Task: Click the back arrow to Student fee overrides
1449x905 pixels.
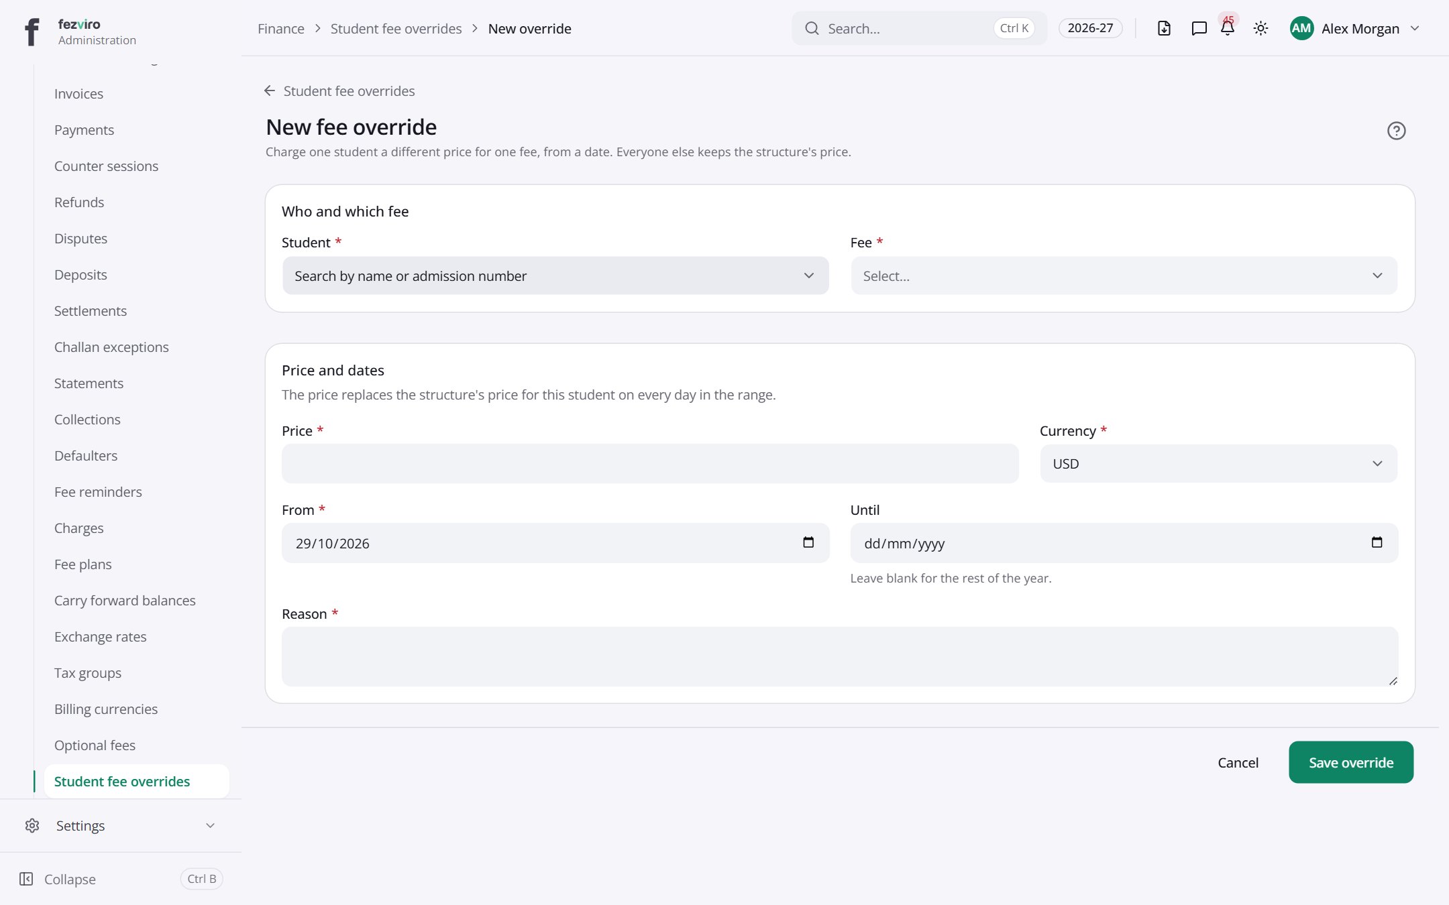Action: [270, 90]
